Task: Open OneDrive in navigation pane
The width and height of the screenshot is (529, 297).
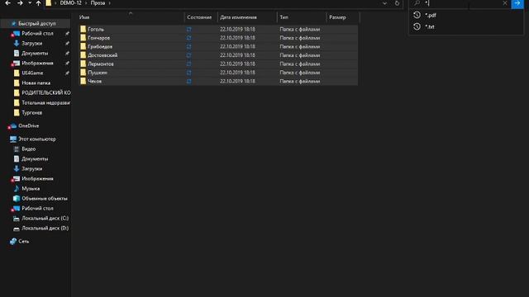Action: click(x=29, y=125)
